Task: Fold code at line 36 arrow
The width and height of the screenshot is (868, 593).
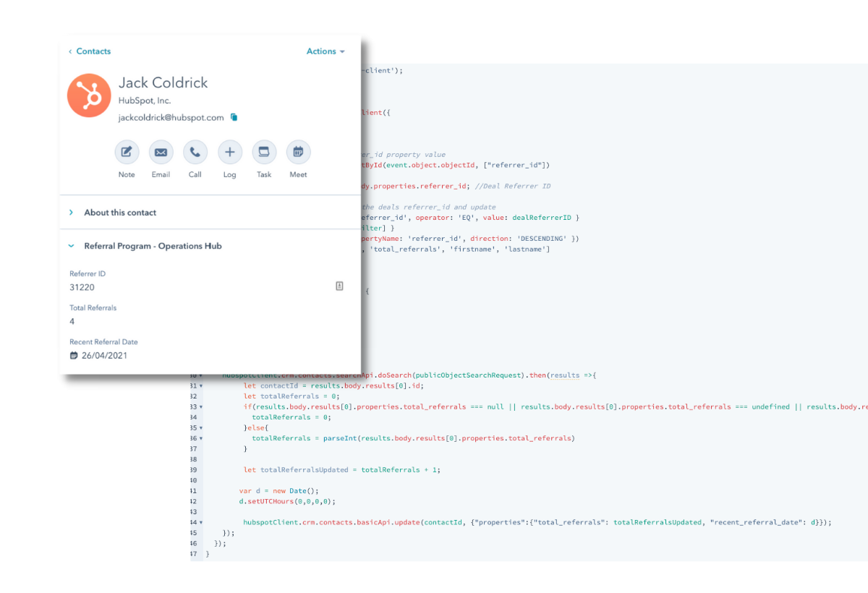Action: (201, 438)
